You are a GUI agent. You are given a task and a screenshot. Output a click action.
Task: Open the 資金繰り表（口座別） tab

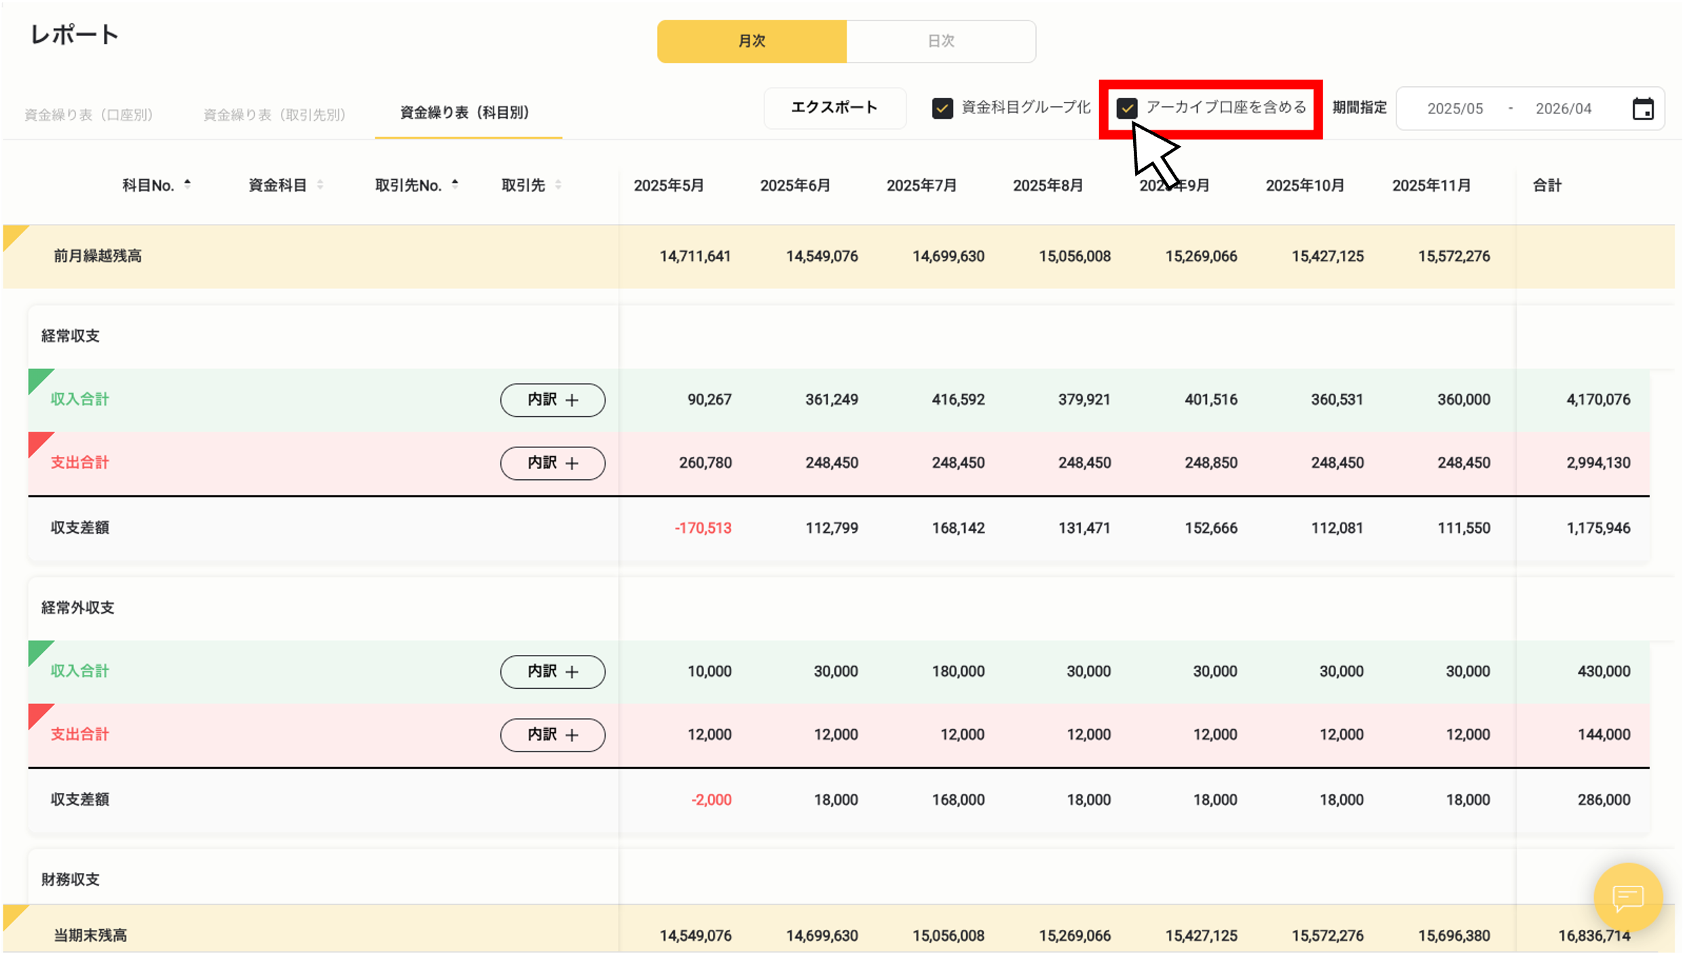point(89,113)
